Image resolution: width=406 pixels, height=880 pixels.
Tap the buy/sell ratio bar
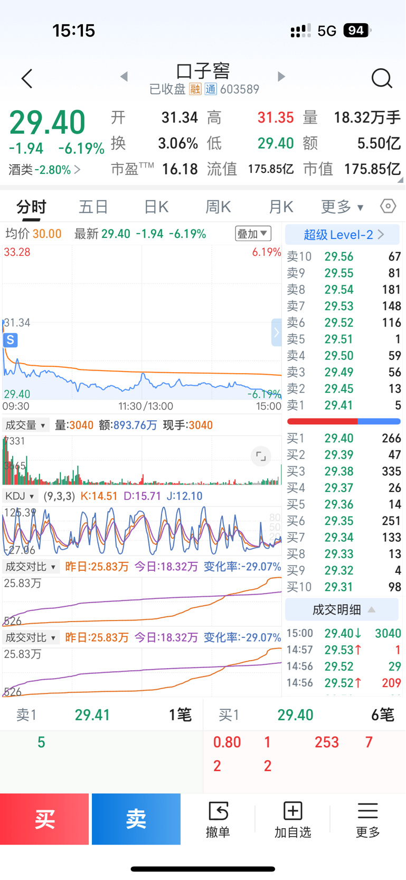tap(344, 421)
